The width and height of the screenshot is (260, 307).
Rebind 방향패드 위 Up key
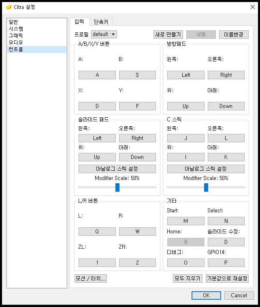[186, 106]
